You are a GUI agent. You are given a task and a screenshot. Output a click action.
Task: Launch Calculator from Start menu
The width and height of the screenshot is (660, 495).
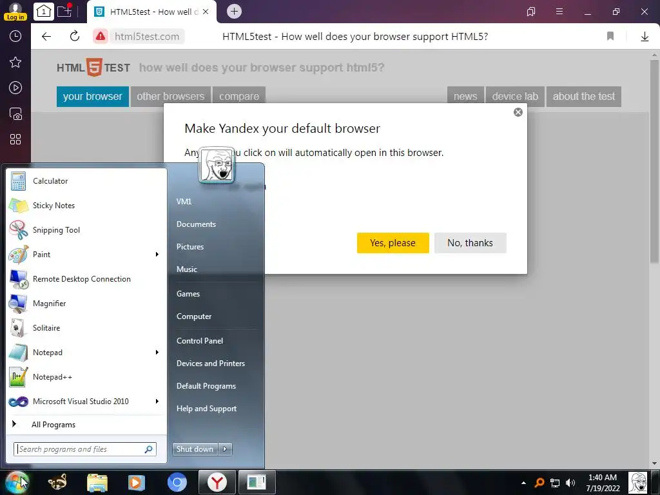tap(86, 181)
